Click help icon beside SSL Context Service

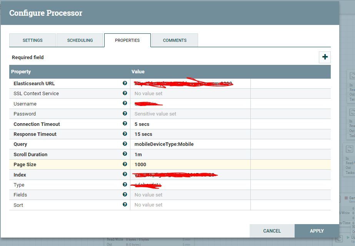125,93
